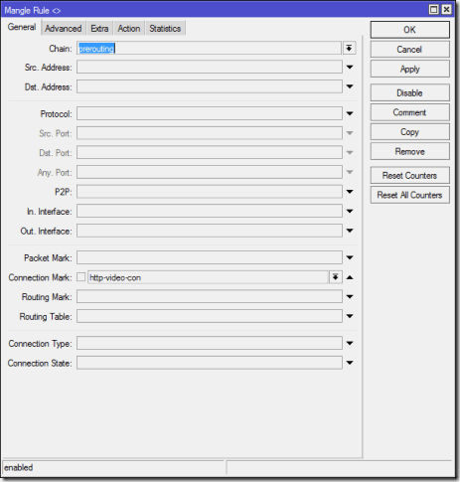The image size is (460, 482).
Task: Switch to the Advanced tab
Action: coord(64,29)
